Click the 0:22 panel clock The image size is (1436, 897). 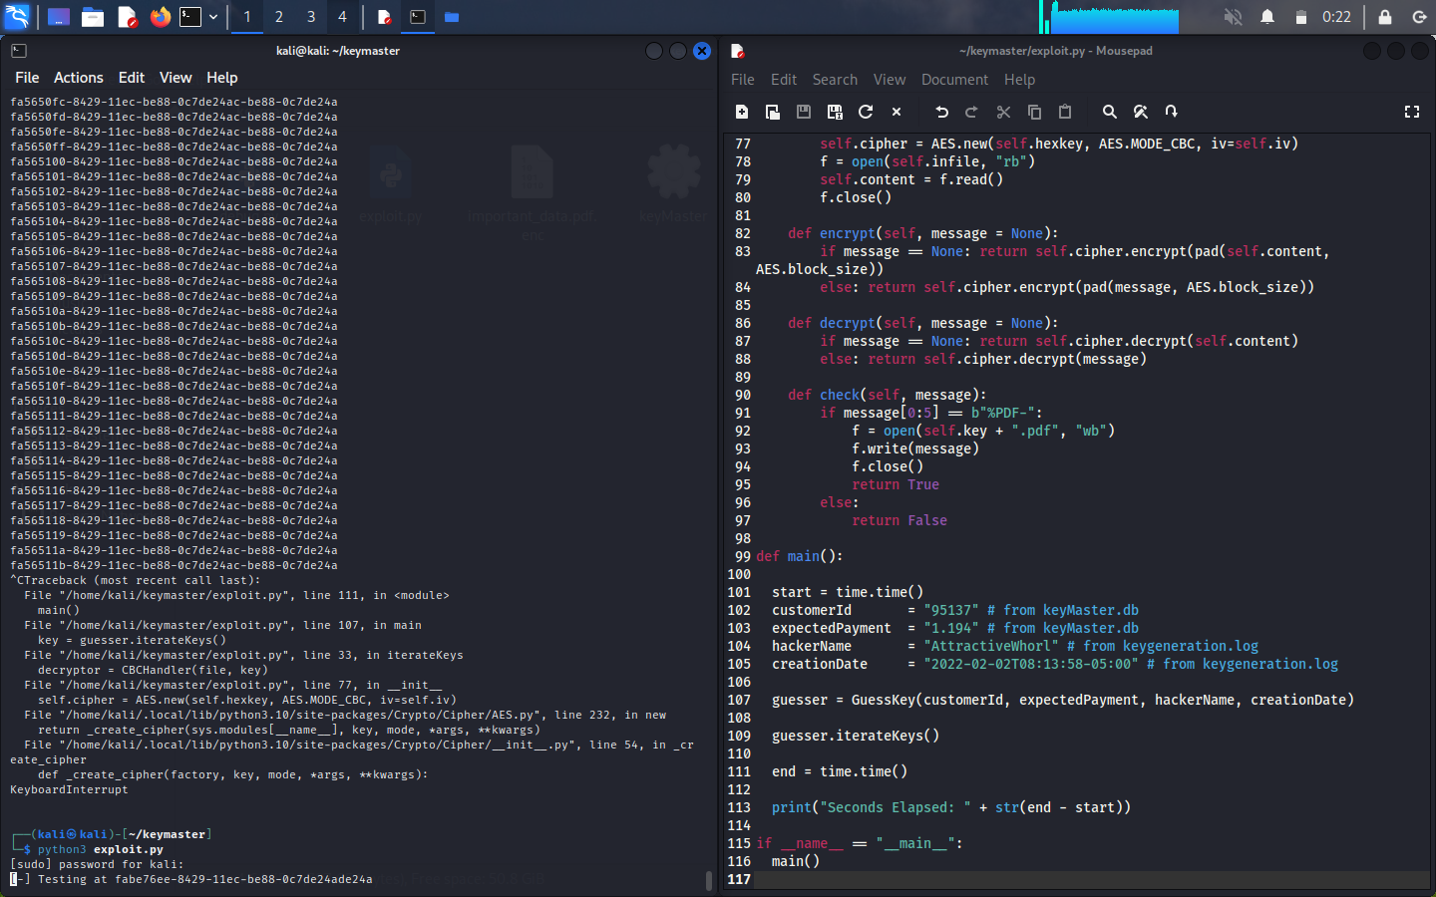coord(1336,17)
